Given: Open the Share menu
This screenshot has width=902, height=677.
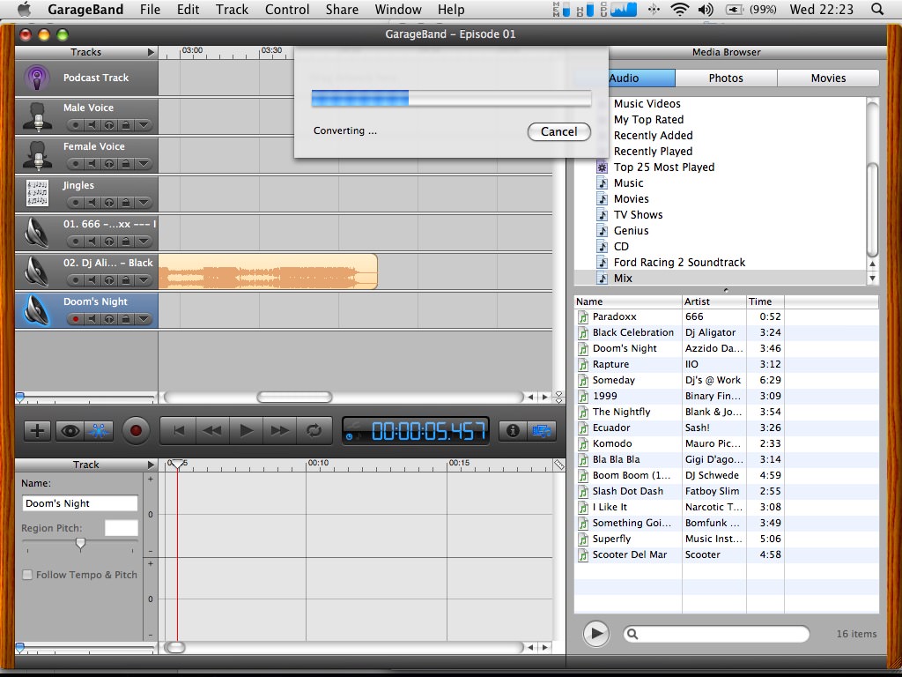Looking at the screenshot, I should click(342, 9).
